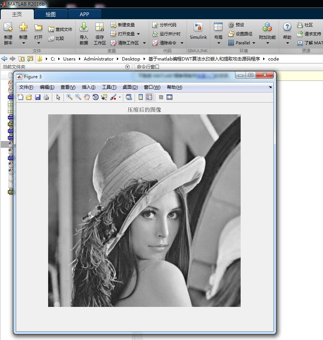Screen dimensions: 323x340
Task: Show plot tools and dock figure
Action: point(170,97)
